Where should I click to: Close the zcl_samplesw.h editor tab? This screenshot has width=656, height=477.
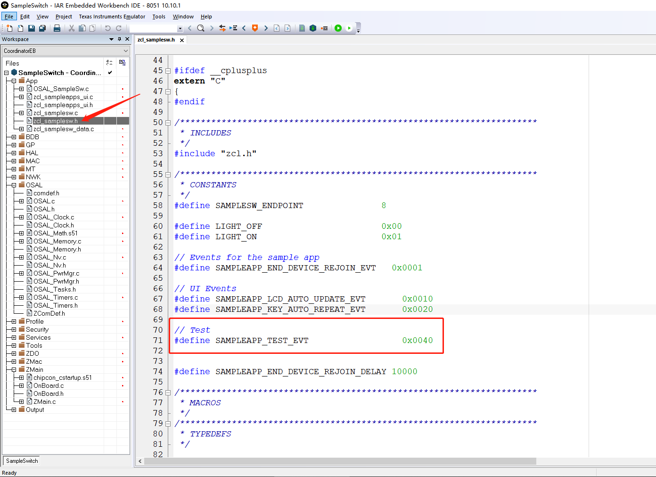point(182,41)
